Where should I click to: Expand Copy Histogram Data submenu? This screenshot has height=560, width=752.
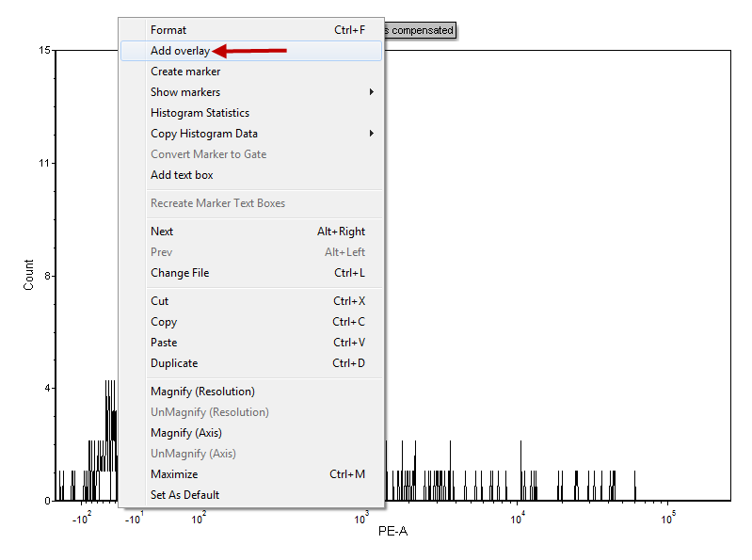coord(204,134)
